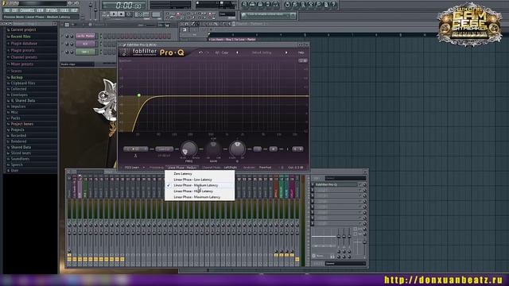This screenshot has width=509, height=286.
Task: Select the KK channel button
Action: [x=85, y=44]
